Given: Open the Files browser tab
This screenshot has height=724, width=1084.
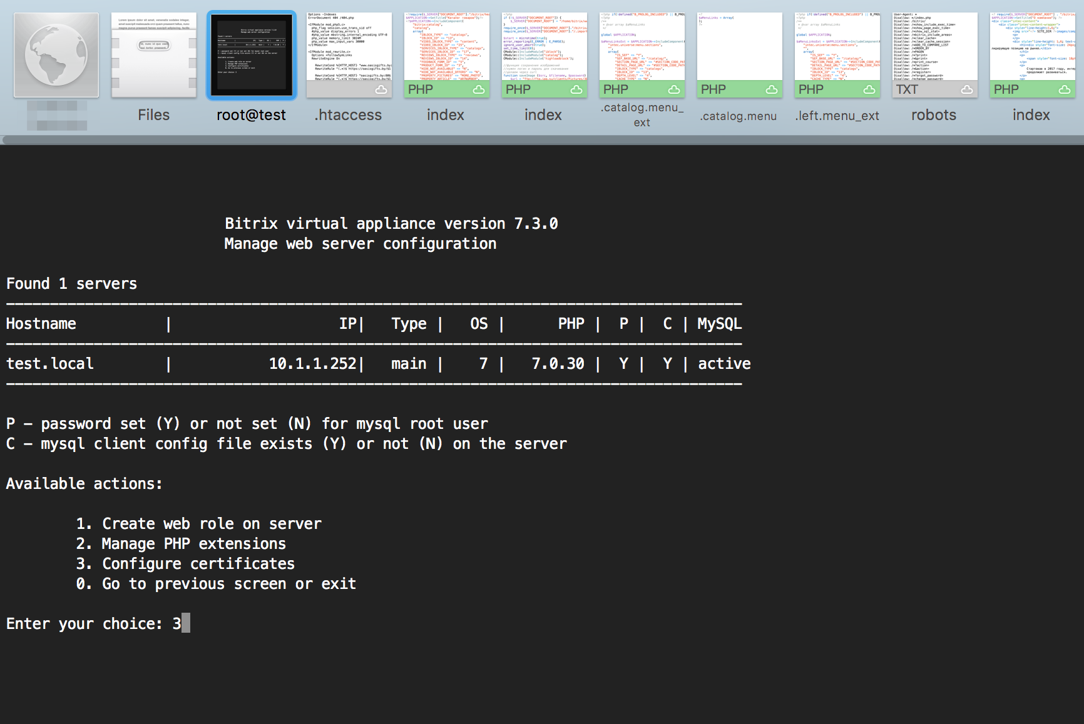Looking at the screenshot, I should [154, 55].
